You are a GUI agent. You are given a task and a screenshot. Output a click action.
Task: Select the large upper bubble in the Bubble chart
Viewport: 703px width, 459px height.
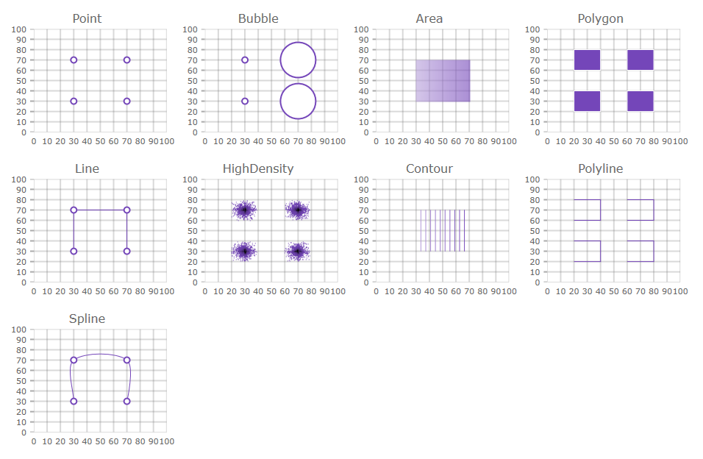[x=298, y=60]
